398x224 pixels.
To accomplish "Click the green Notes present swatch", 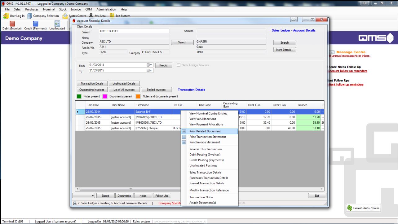I will (80, 96).
